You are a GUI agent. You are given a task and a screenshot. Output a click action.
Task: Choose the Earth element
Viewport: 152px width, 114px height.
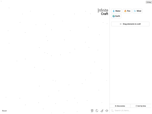tap(116, 16)
